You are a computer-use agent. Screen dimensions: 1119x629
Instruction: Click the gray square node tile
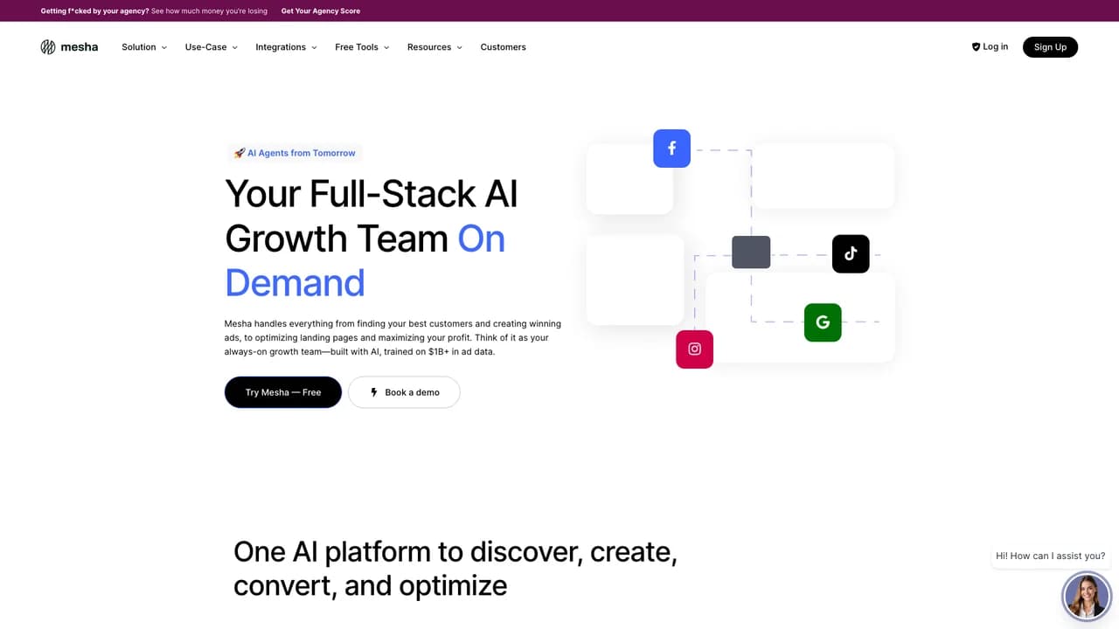(751, 252)
